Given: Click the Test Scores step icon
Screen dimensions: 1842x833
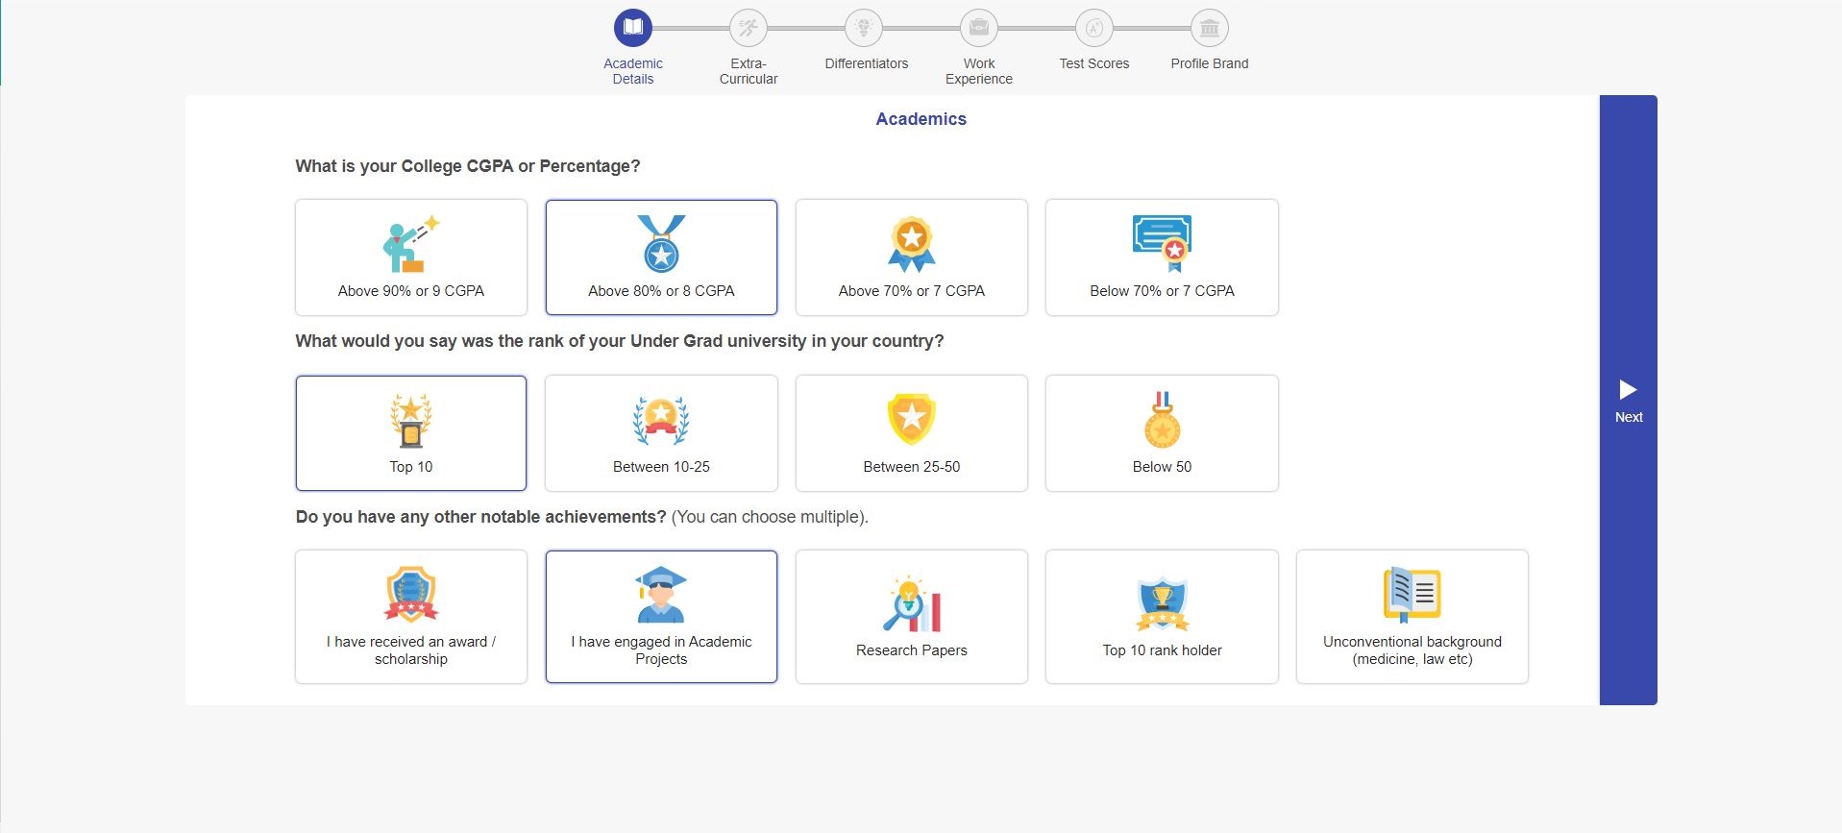Looking at the screenshot, I should [x=1093, y=28].
